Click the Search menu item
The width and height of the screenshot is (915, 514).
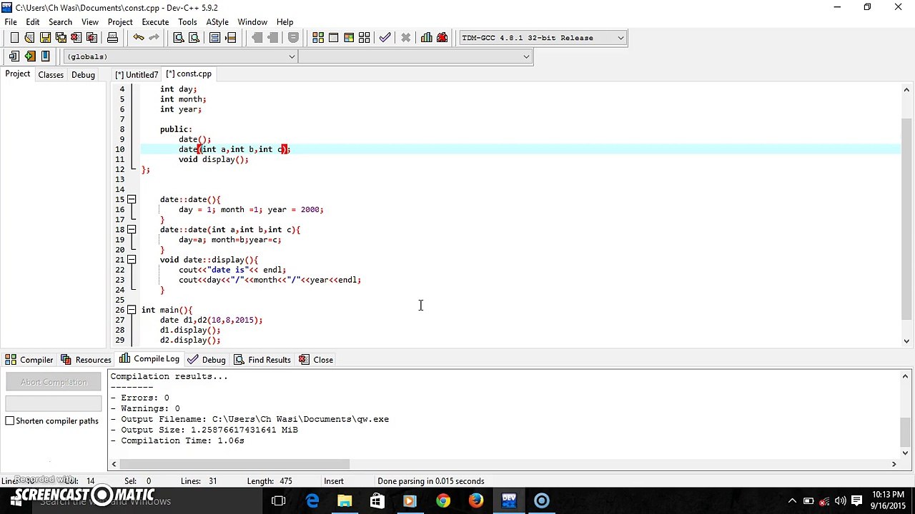(x=60, y=22)
